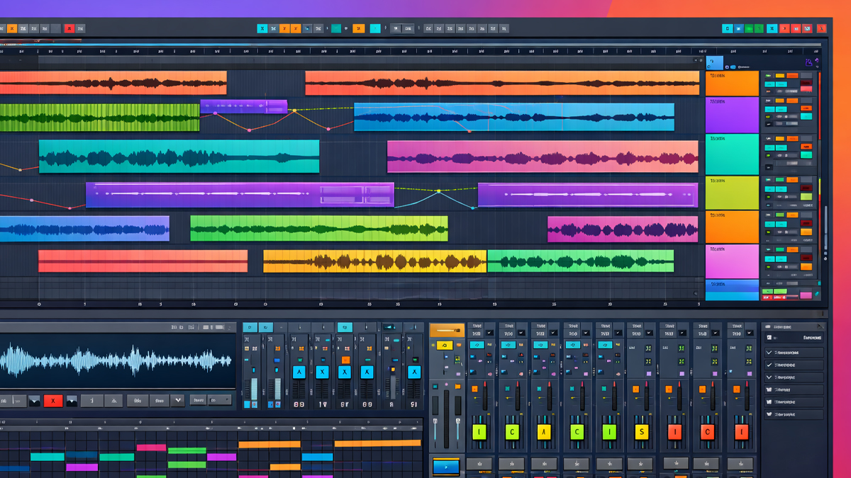Click the orange master label button atop the mixer

pos(447,330)
